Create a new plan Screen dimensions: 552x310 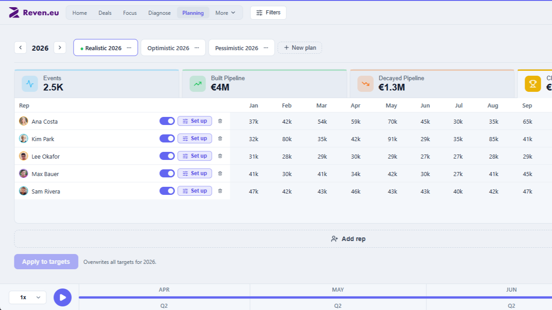click(x=300, y=47)
